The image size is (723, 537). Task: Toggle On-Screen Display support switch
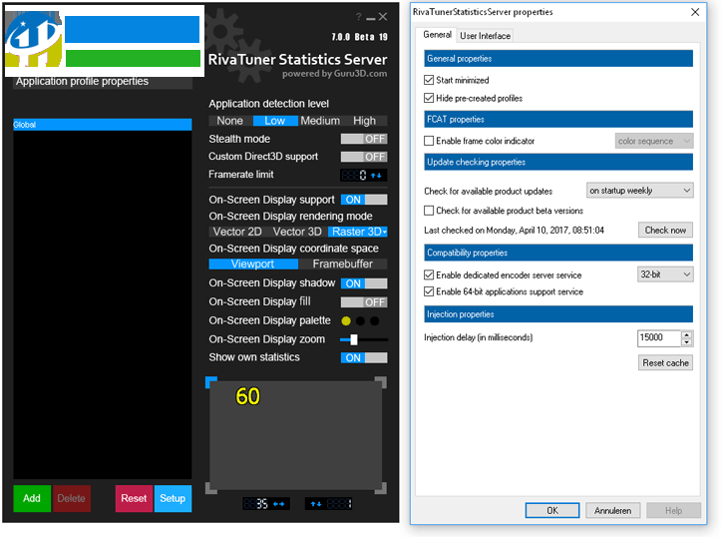(364, 200)
